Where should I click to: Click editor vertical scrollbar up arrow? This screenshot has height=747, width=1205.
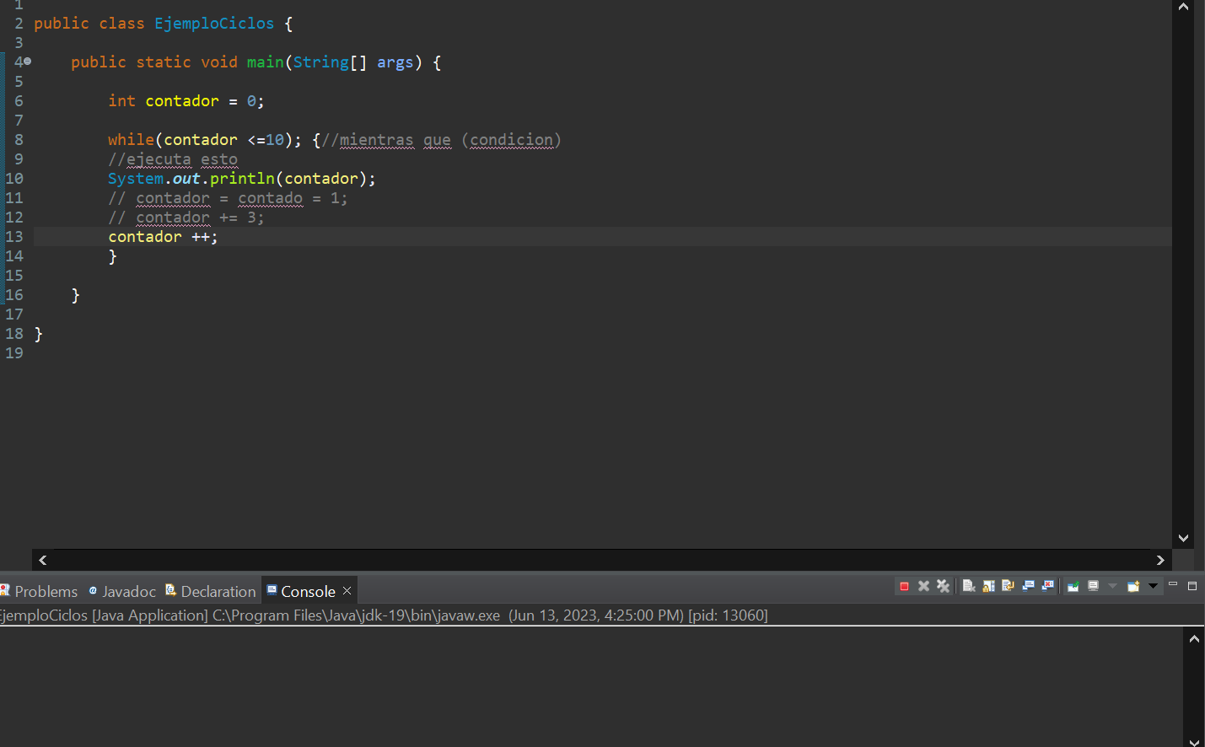pos(1183,7)
